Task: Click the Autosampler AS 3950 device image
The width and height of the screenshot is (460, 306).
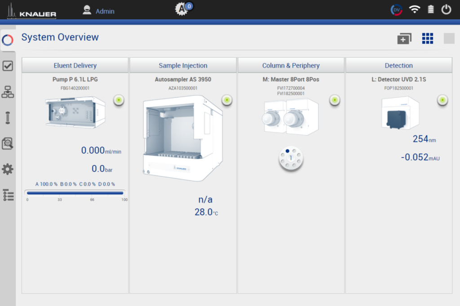Action: tap(182, 138)
